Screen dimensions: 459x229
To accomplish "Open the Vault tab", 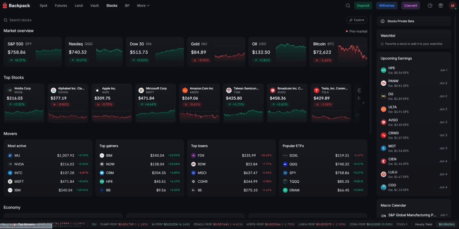I will 95,5.
